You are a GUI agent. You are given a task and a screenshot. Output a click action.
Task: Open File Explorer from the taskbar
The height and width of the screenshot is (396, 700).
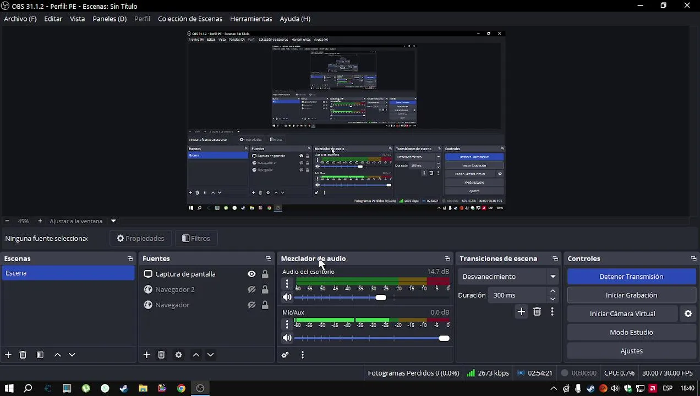coord(143,388)
